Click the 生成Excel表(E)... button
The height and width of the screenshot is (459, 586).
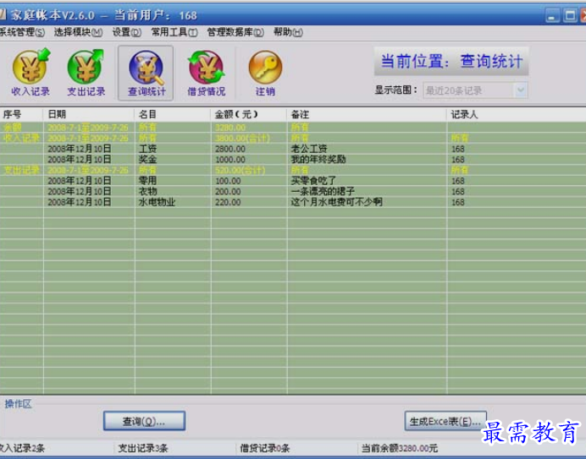coord(445,421)
